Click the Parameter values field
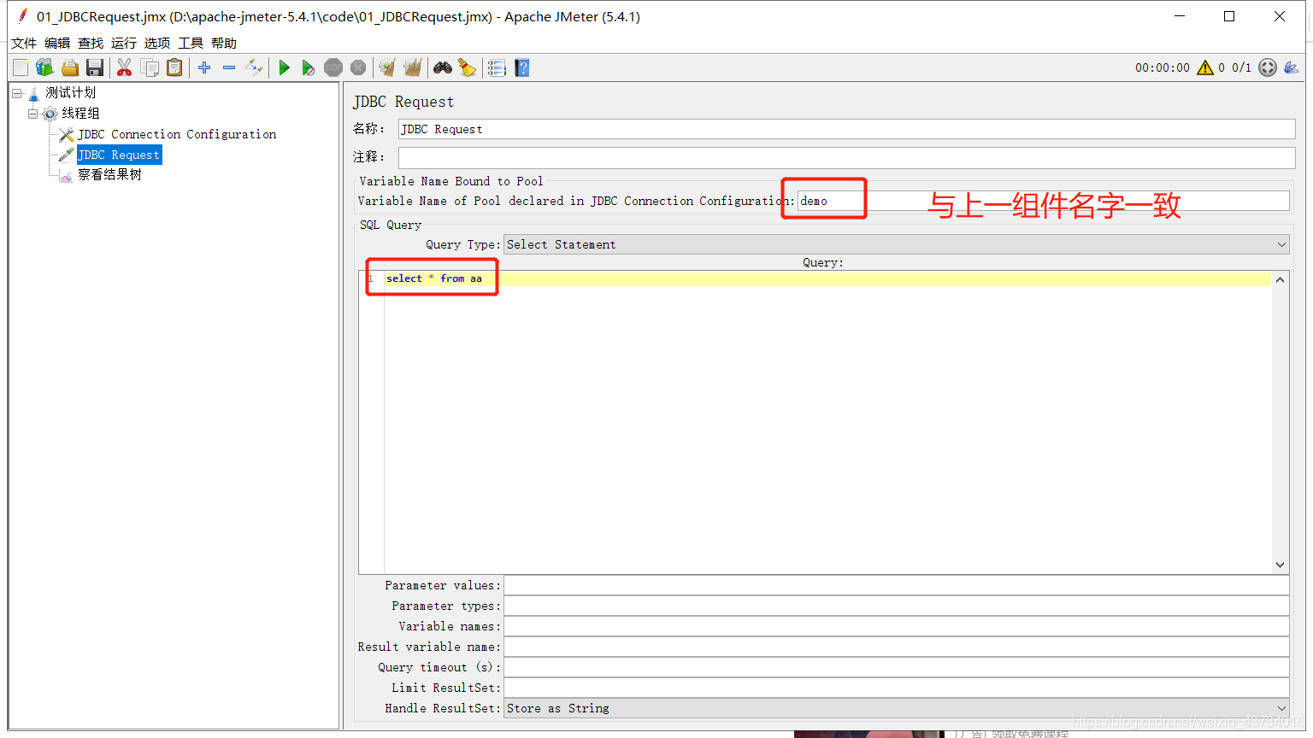 tap(896, 585)
